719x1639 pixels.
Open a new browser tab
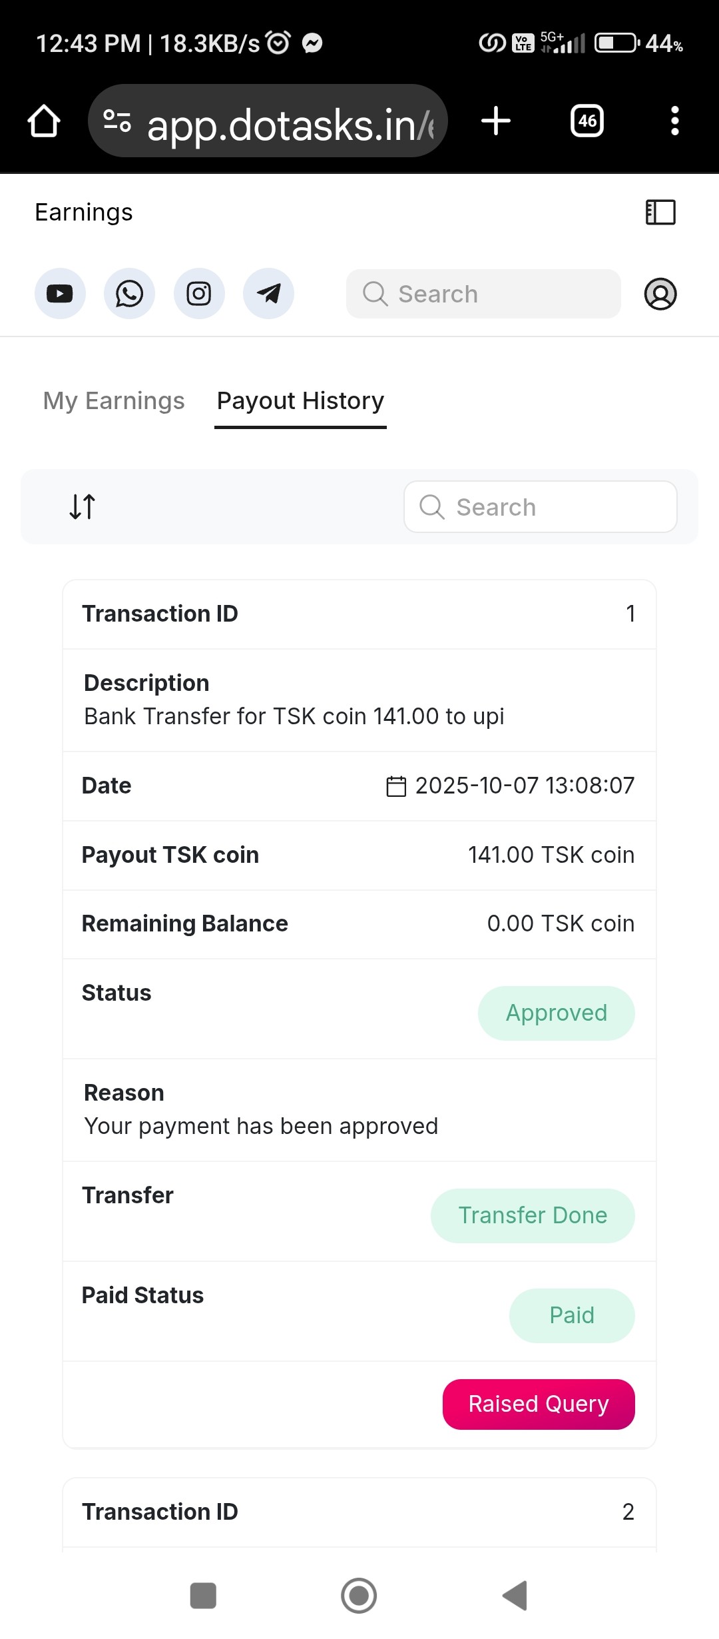point(496,121)
